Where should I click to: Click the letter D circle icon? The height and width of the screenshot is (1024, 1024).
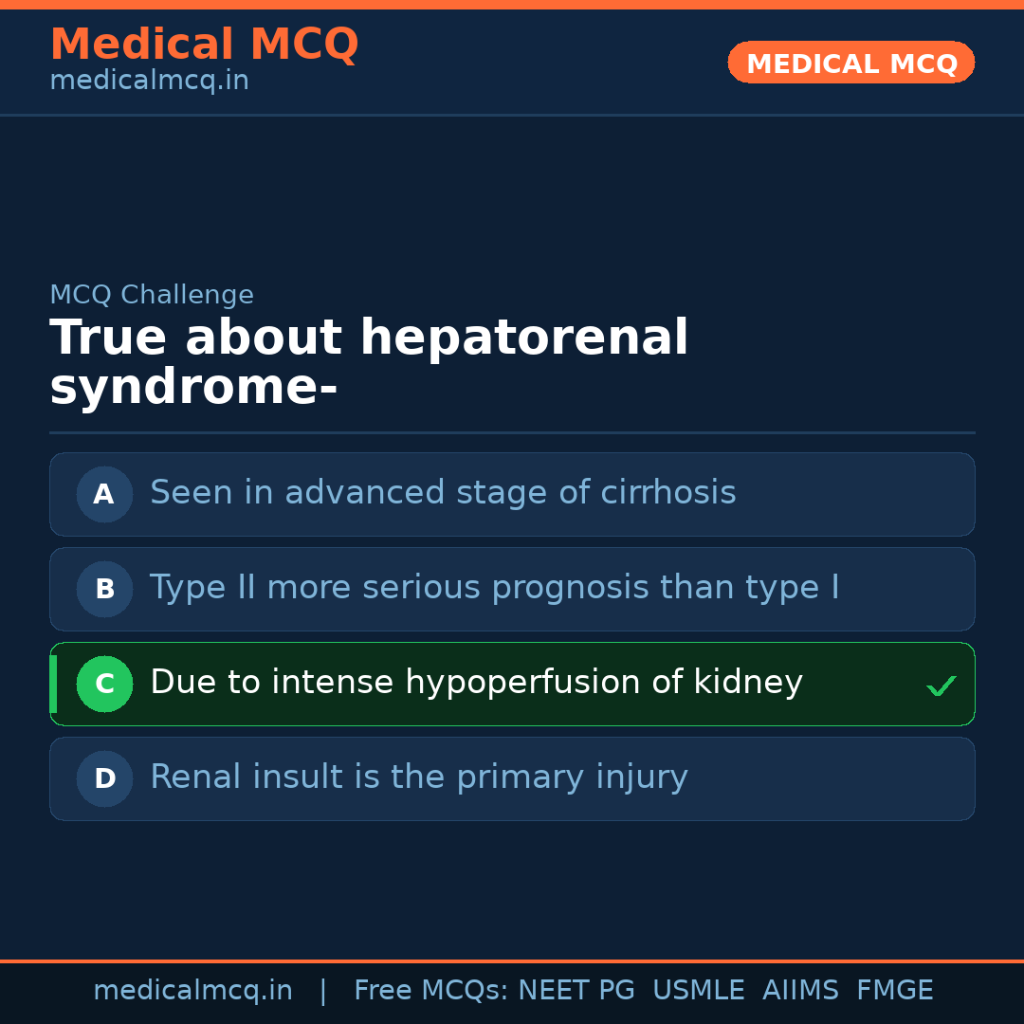tap(104, 778)
